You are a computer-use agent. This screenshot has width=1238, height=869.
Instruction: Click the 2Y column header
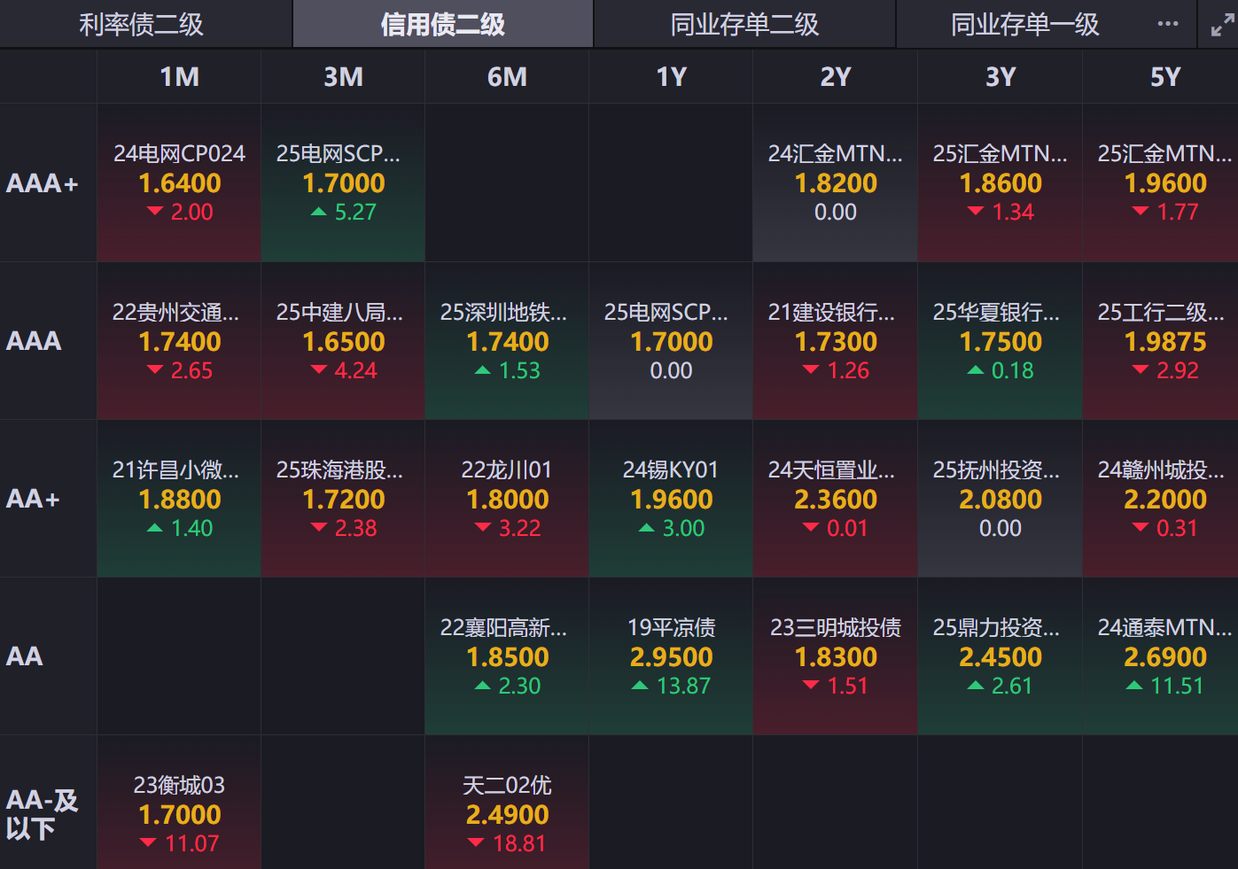tap(835, 77)
